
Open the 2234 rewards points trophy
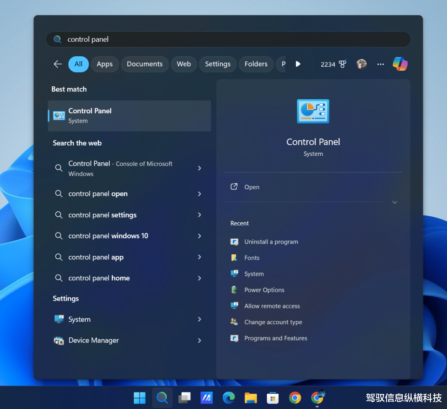pos(334,65)
